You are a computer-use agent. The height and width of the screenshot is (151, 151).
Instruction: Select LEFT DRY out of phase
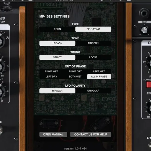point(51,77)
